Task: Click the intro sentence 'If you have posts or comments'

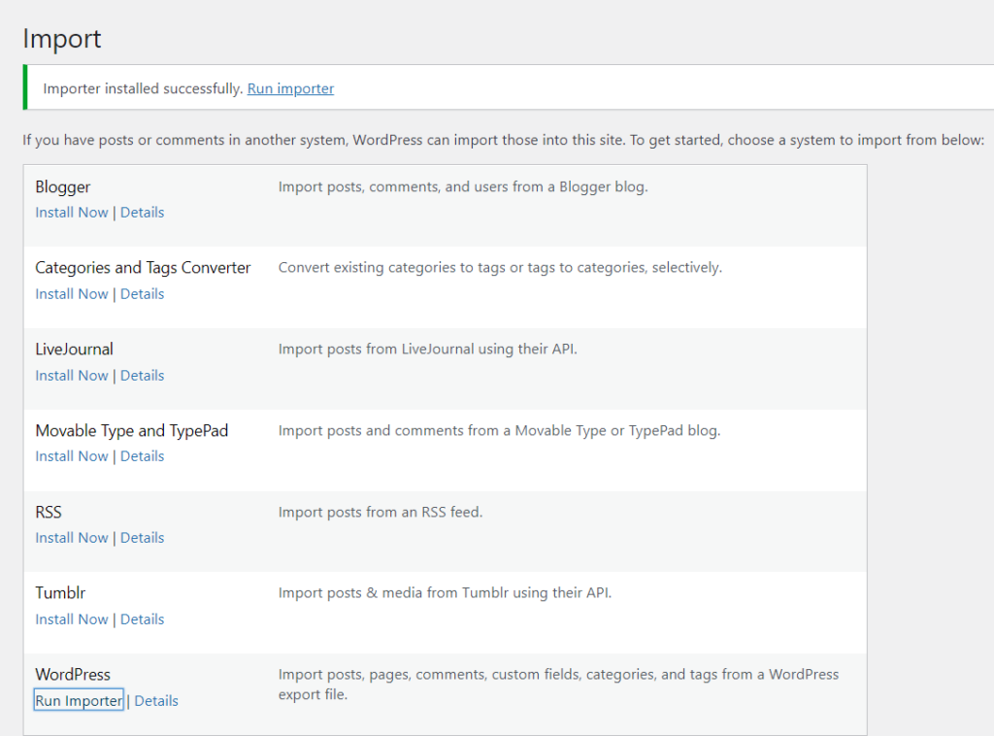Action: click(504, 140)
